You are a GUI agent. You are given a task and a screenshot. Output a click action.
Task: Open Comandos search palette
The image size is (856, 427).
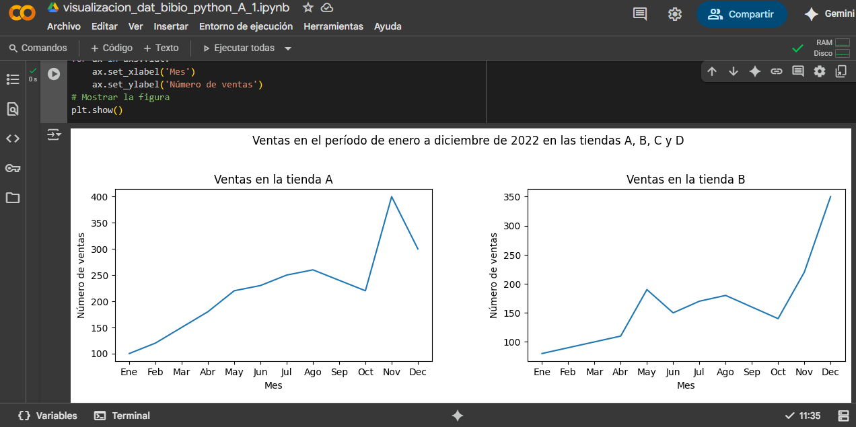coord(38,48)
